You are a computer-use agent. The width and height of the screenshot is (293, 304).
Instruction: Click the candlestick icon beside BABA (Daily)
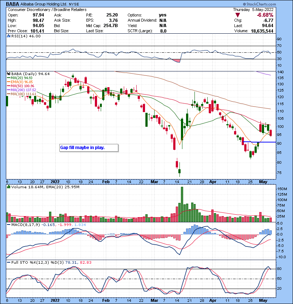[x=8, y=74]
